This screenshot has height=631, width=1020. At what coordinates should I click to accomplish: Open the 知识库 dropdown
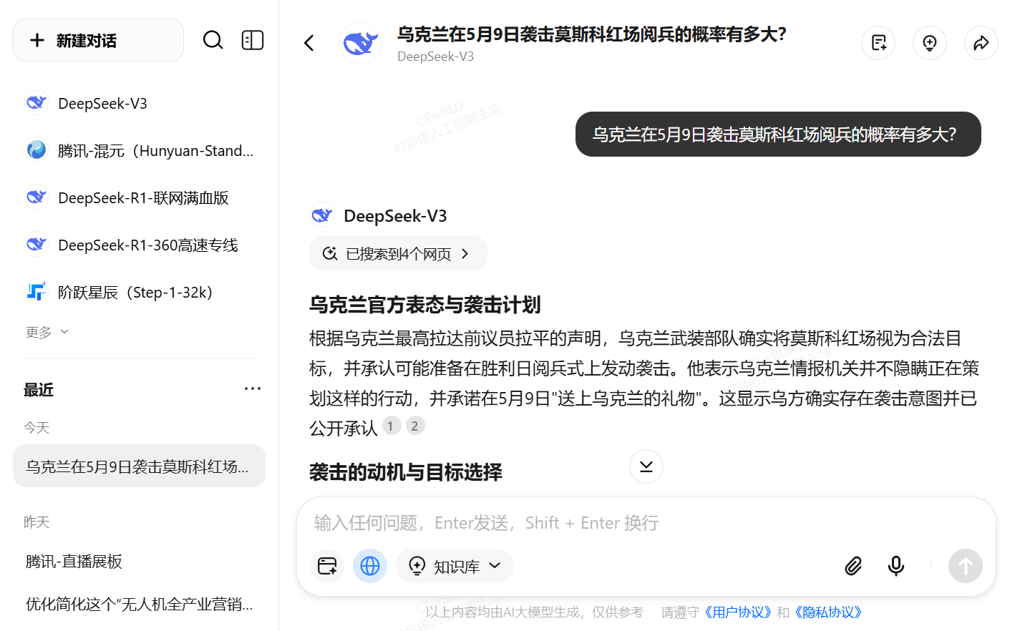[x=455, y=566]
